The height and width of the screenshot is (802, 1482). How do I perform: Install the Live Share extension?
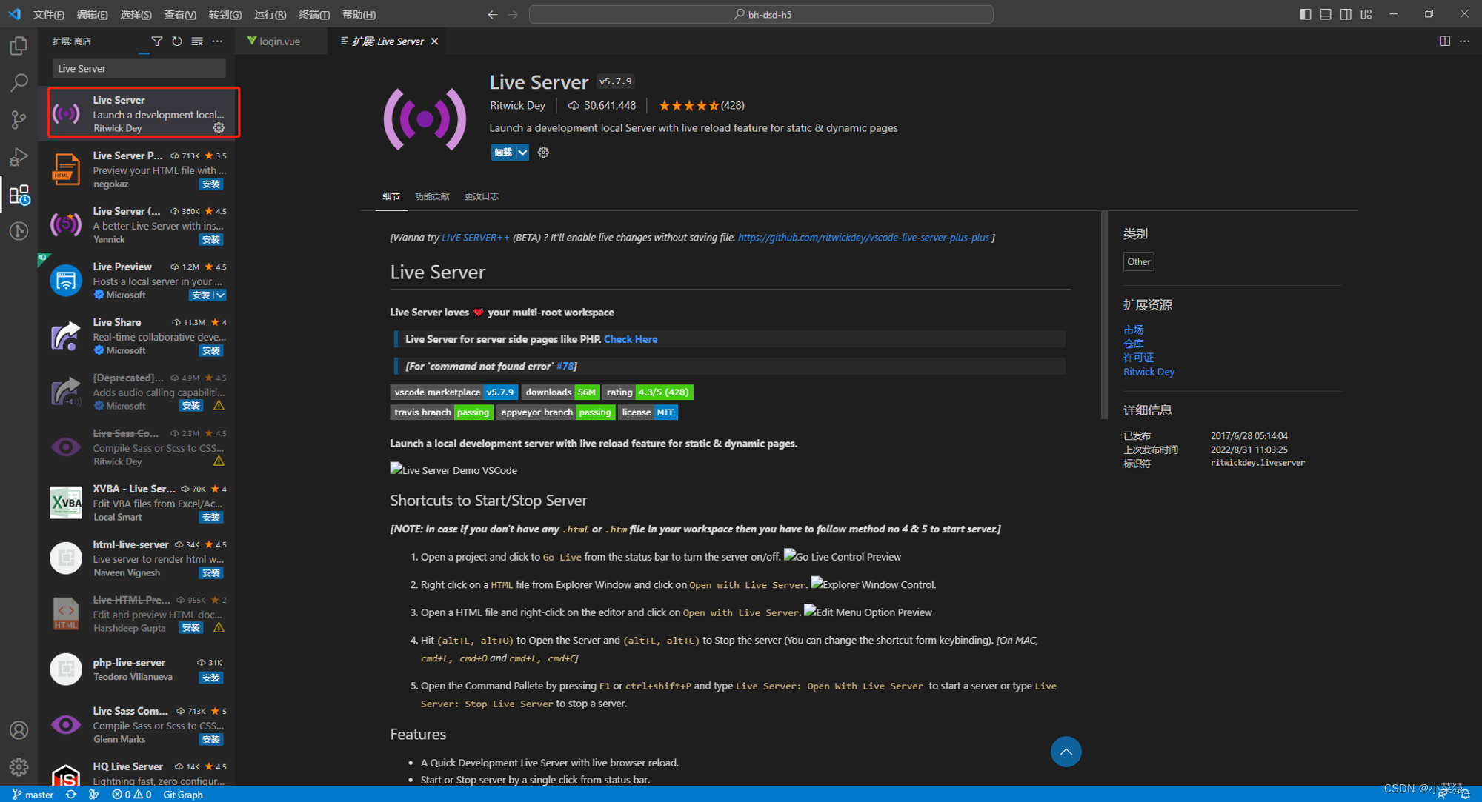coord(211,351)
